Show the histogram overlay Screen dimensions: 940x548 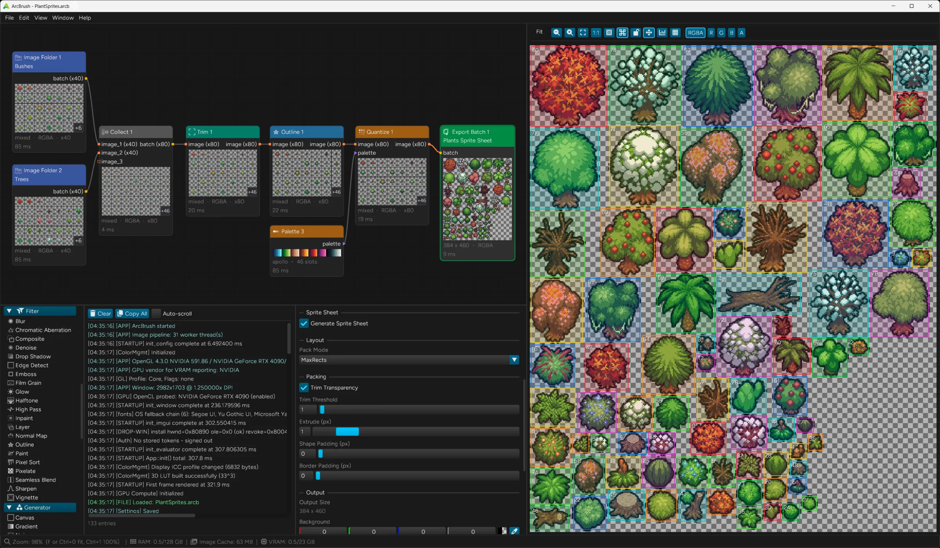click(662, 33)
